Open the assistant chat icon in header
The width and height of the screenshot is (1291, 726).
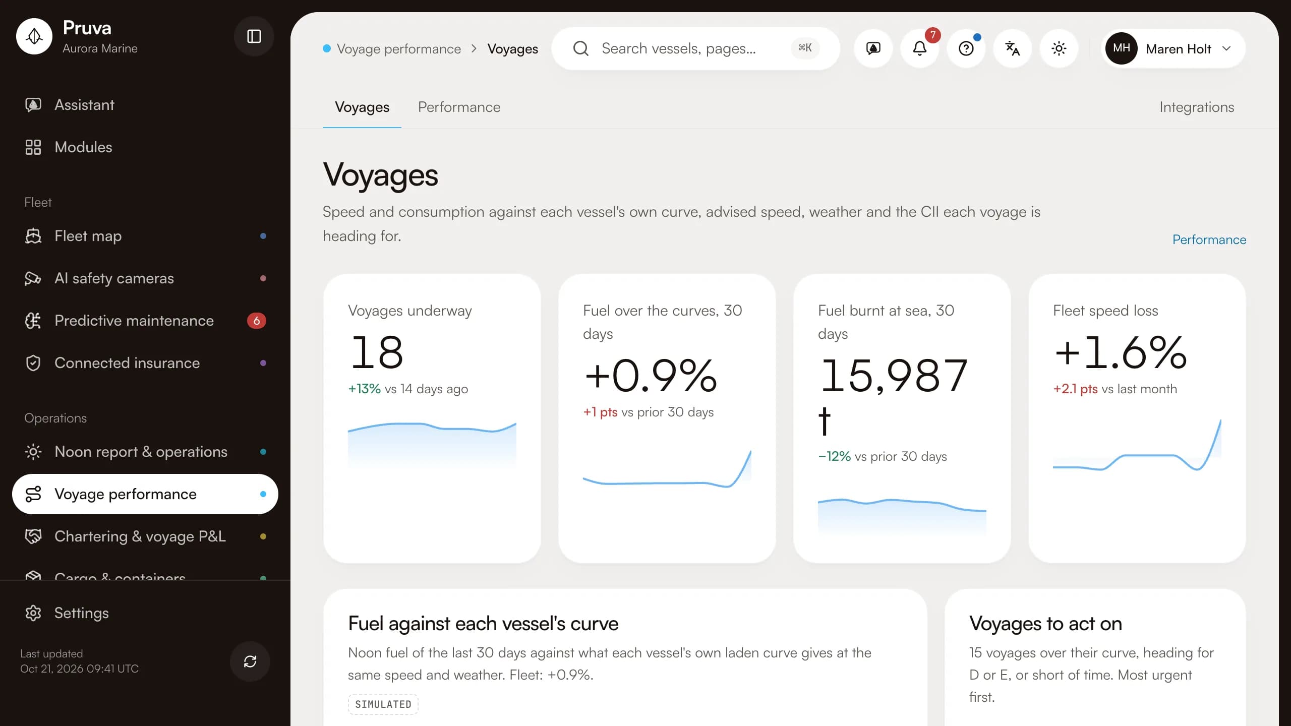873,48
